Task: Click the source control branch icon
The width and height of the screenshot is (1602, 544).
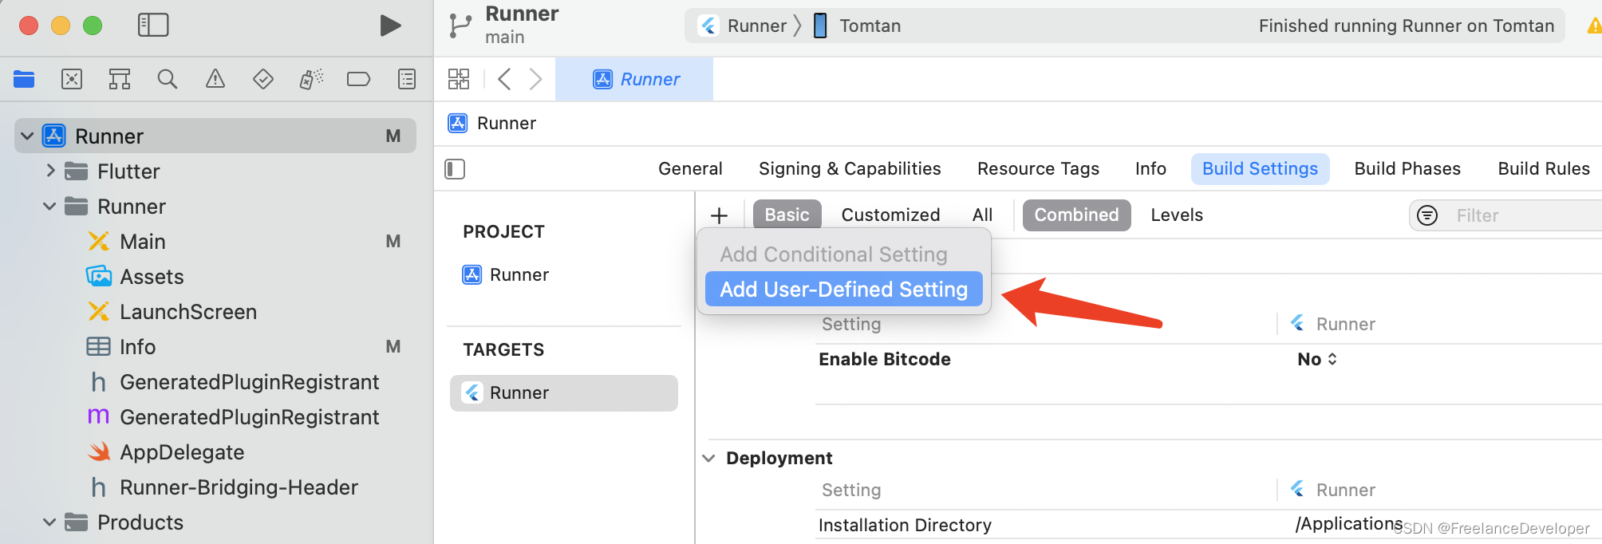Action: pos(460,26)
